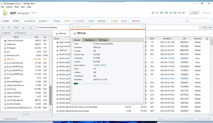
Task: Click the TAR format badge
Action: pyautogui.click(x=166, y=13)
